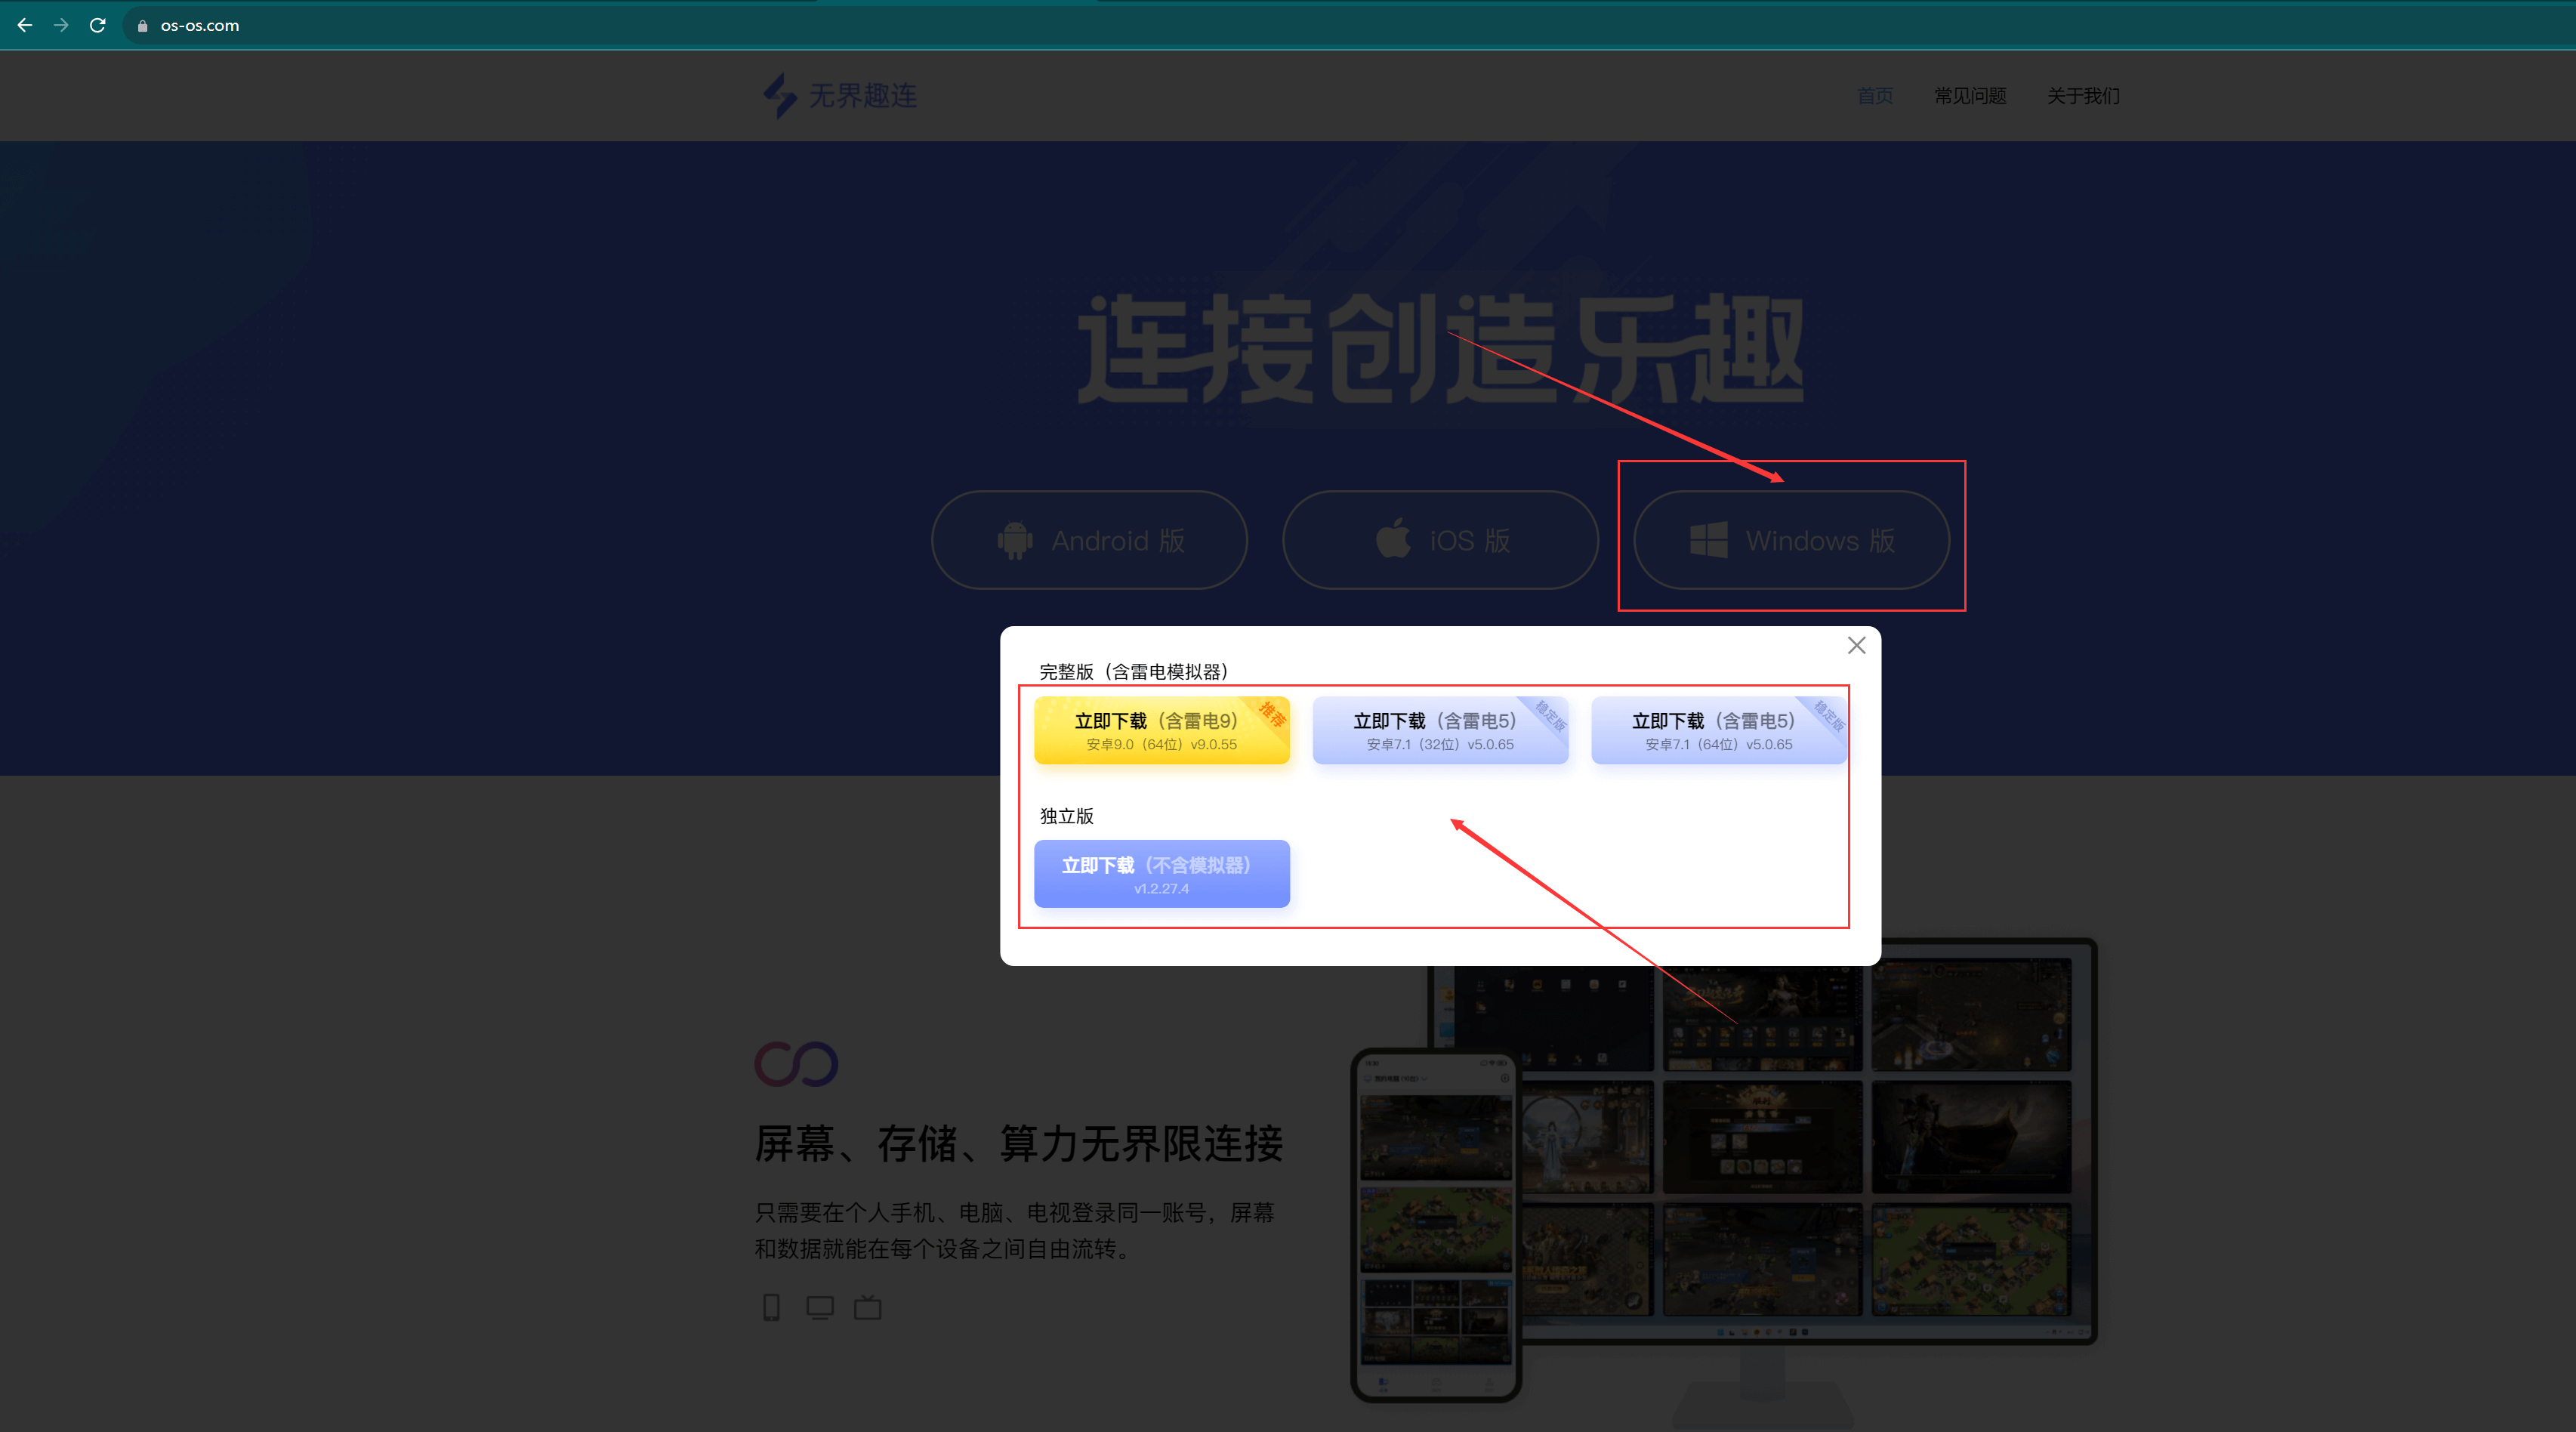Click the browser back arrow

[x=25, y=25]
